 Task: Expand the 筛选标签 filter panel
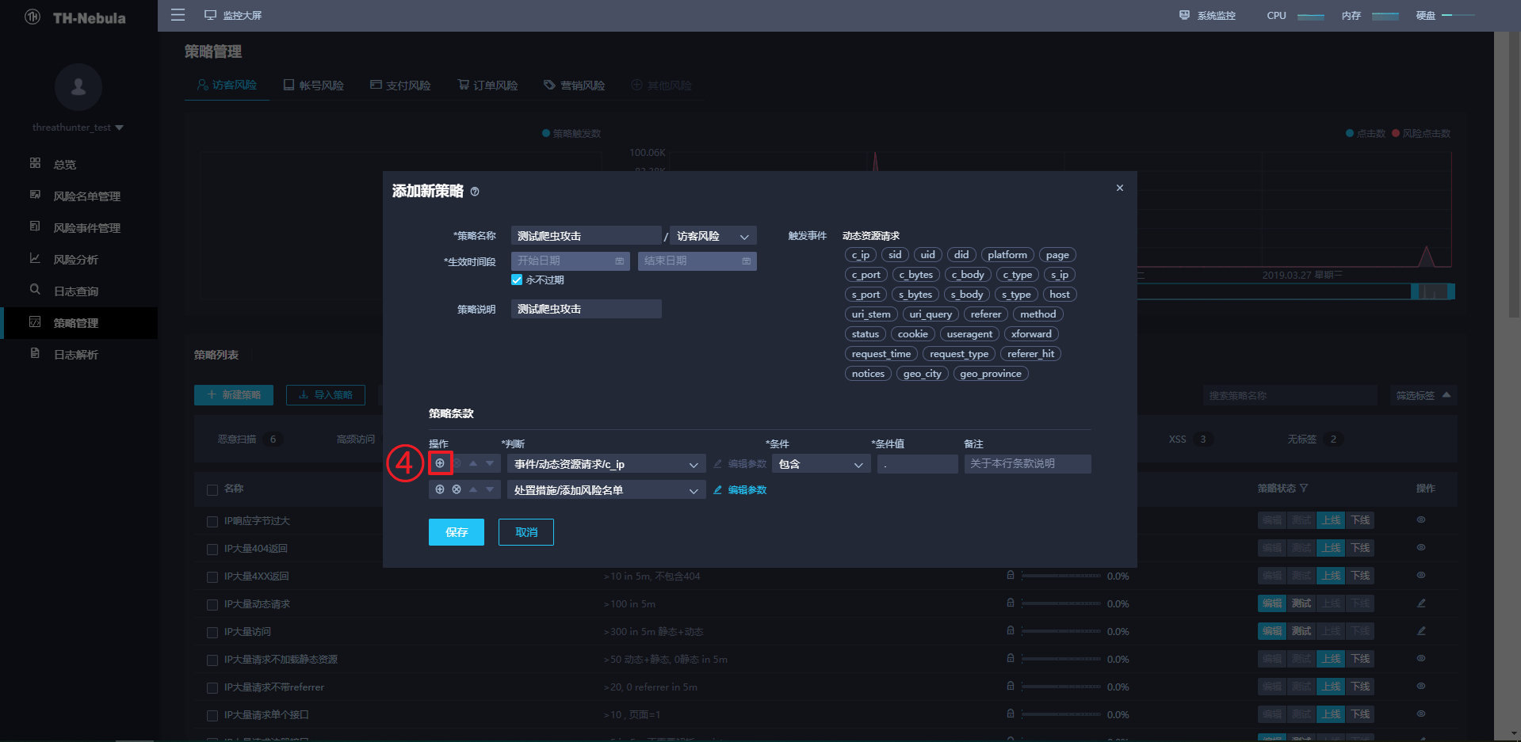click(x=1424, y=395)
